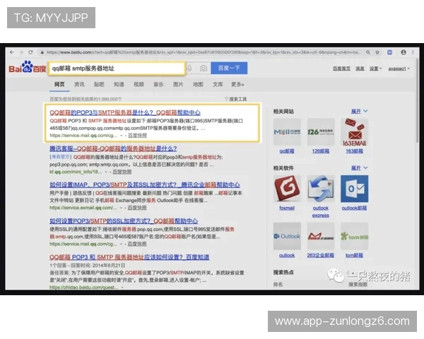This screenshot has height=339, width=424.
Task: Click the tom邮箱 logo tile
Action: pos(355,236)
